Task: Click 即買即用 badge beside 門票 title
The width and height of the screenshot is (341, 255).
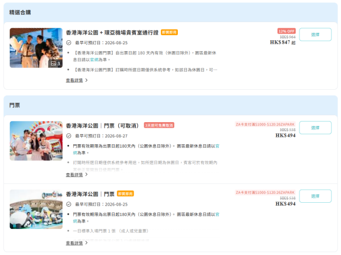Action: [125, 194]
